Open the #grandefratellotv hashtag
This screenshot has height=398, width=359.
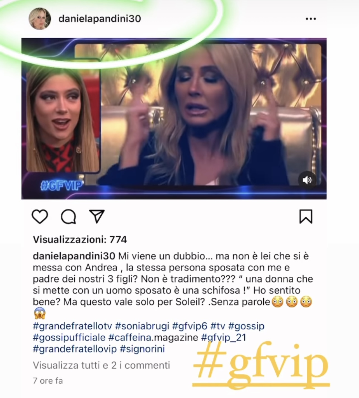(x=72, y=326)
